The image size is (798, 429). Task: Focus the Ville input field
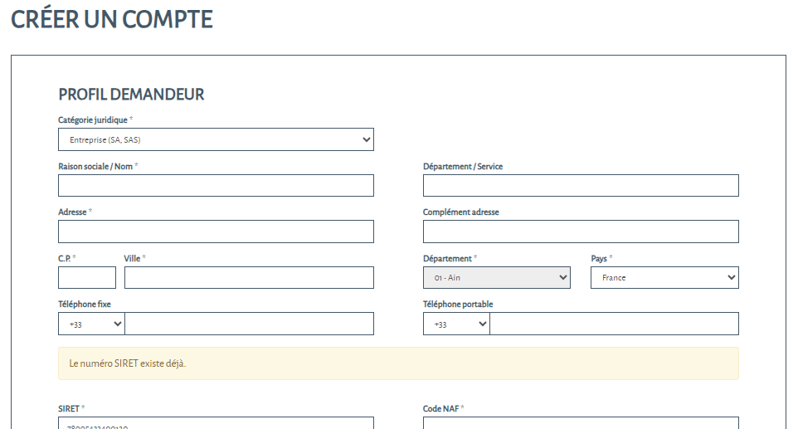pyautogui.click(x=249, y=278)
